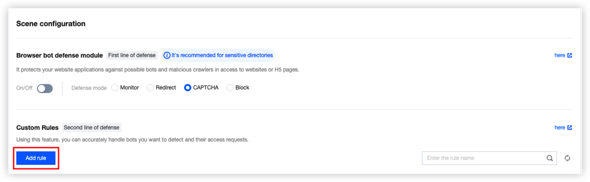Click the Browser bot defense module title

59,56
